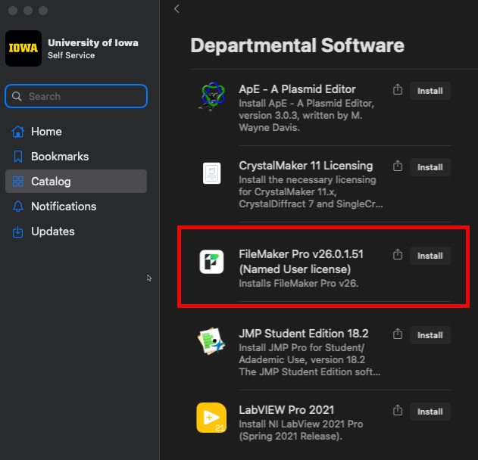This screenshot has width=478, height=460.
Task: Install ApE - A Plasmid Editor
Action: click(x=430, y=91)
